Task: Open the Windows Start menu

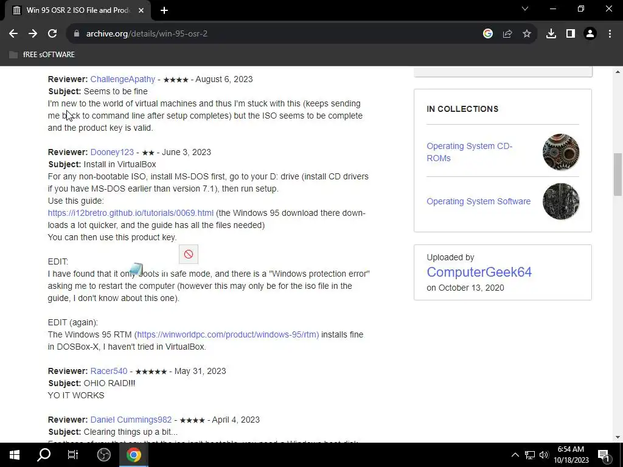Action: pos(15,455)
